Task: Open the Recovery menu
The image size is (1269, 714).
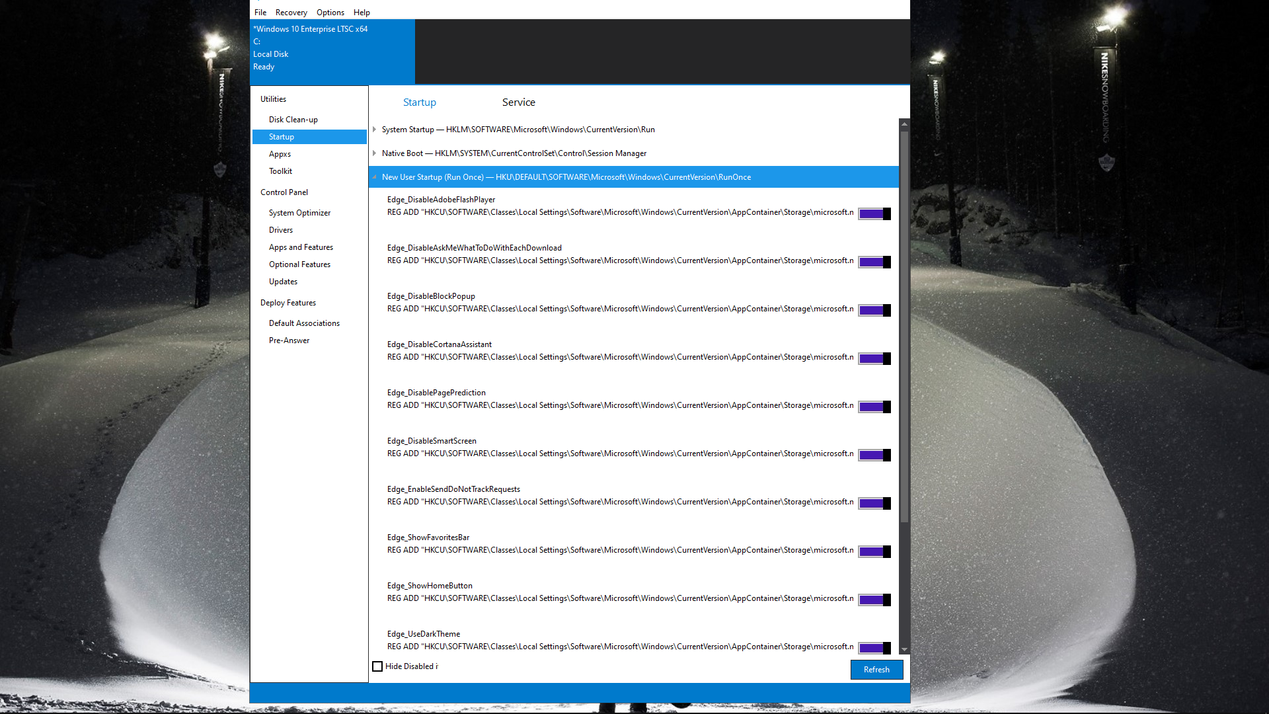Action: (x=291, y=13)
